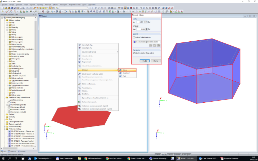Viewport: 258px width, 161px height.
Task: Open the Soubor menu
Action: [5, 5]
